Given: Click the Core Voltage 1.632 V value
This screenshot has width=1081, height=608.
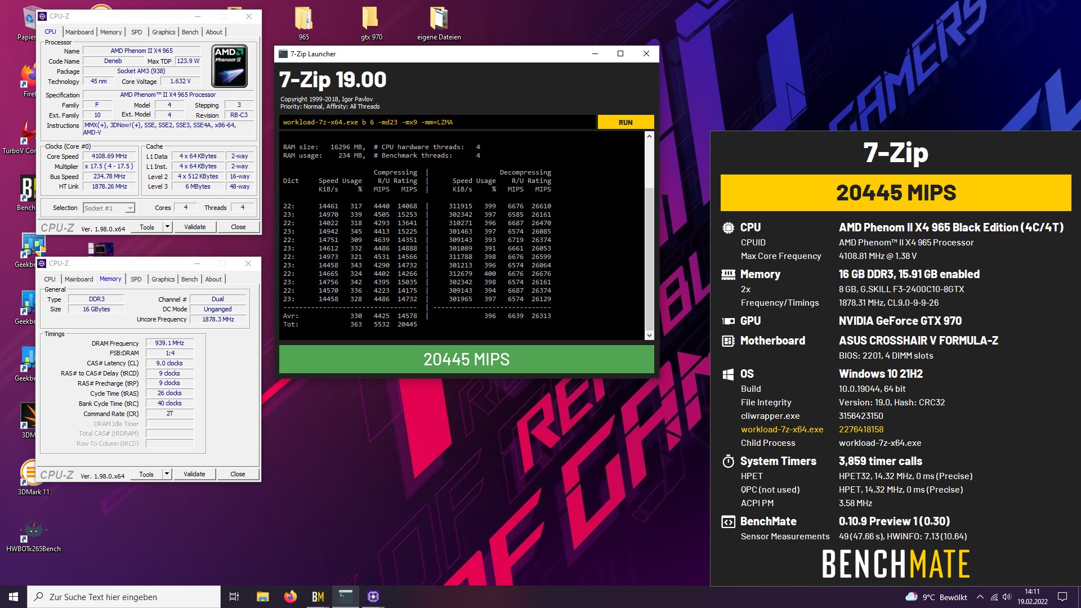Looking at the screenshot, I should tap(180, 81).
